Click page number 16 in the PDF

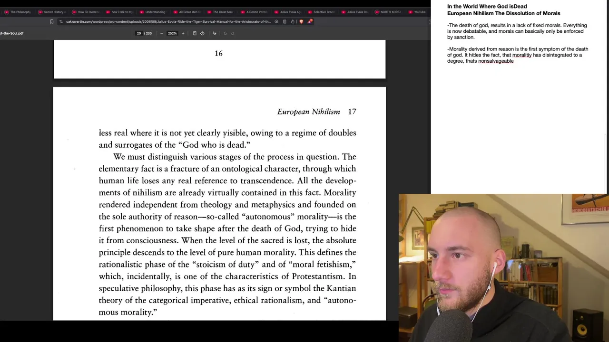coord(218,53)
